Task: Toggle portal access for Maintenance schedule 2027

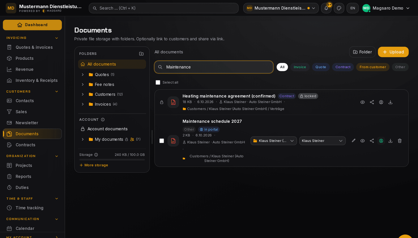Action: coord(381,141)
